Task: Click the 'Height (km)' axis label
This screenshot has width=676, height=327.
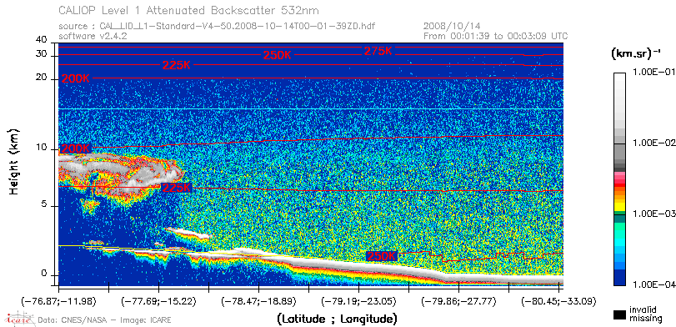Action: point(15,161)
